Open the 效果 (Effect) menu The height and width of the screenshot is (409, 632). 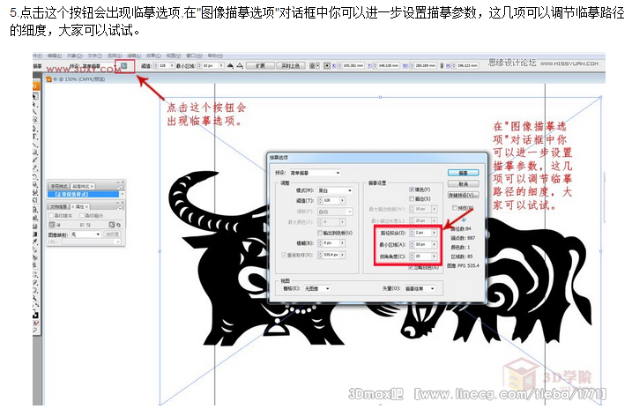coord(154,56)
